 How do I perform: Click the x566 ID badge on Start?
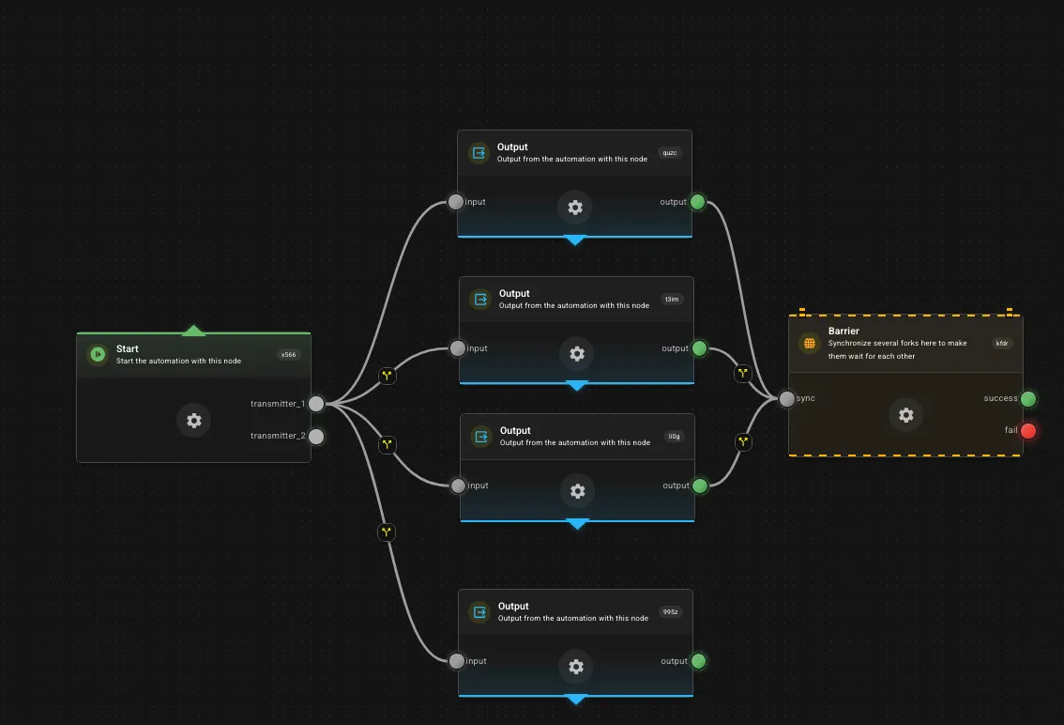tap(288, 355)
